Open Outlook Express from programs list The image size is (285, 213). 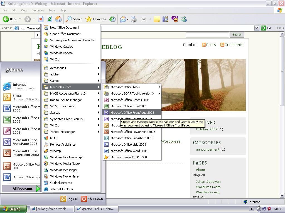[72, 182]
